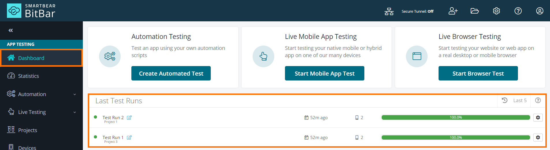This screenshot has width=550, height=150.
Task: Click the edit icon next to Test Run 2
Action: pos(129,117)
